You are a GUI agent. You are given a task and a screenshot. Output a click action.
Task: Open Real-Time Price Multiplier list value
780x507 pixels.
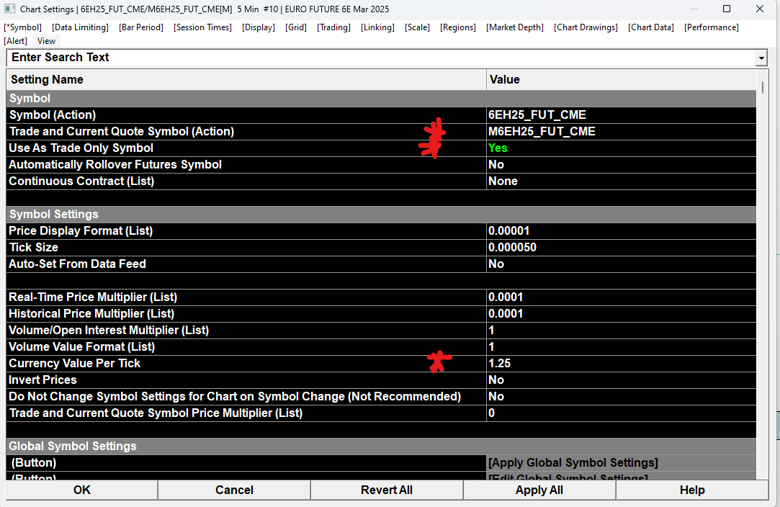tap(621, 297)
